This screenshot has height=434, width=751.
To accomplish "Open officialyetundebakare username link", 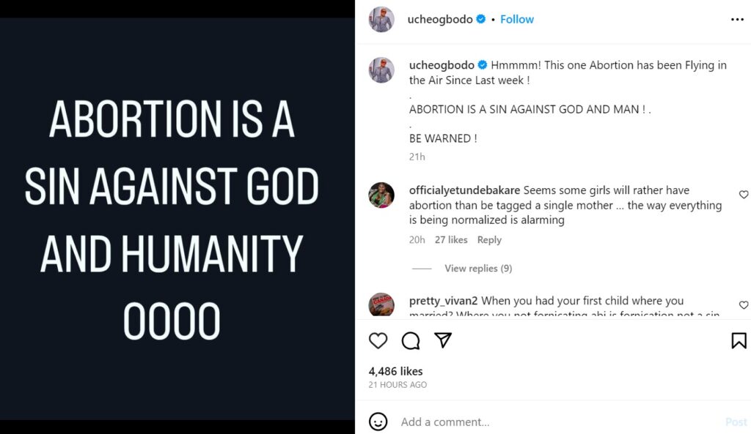I will (x=464, y=190).
